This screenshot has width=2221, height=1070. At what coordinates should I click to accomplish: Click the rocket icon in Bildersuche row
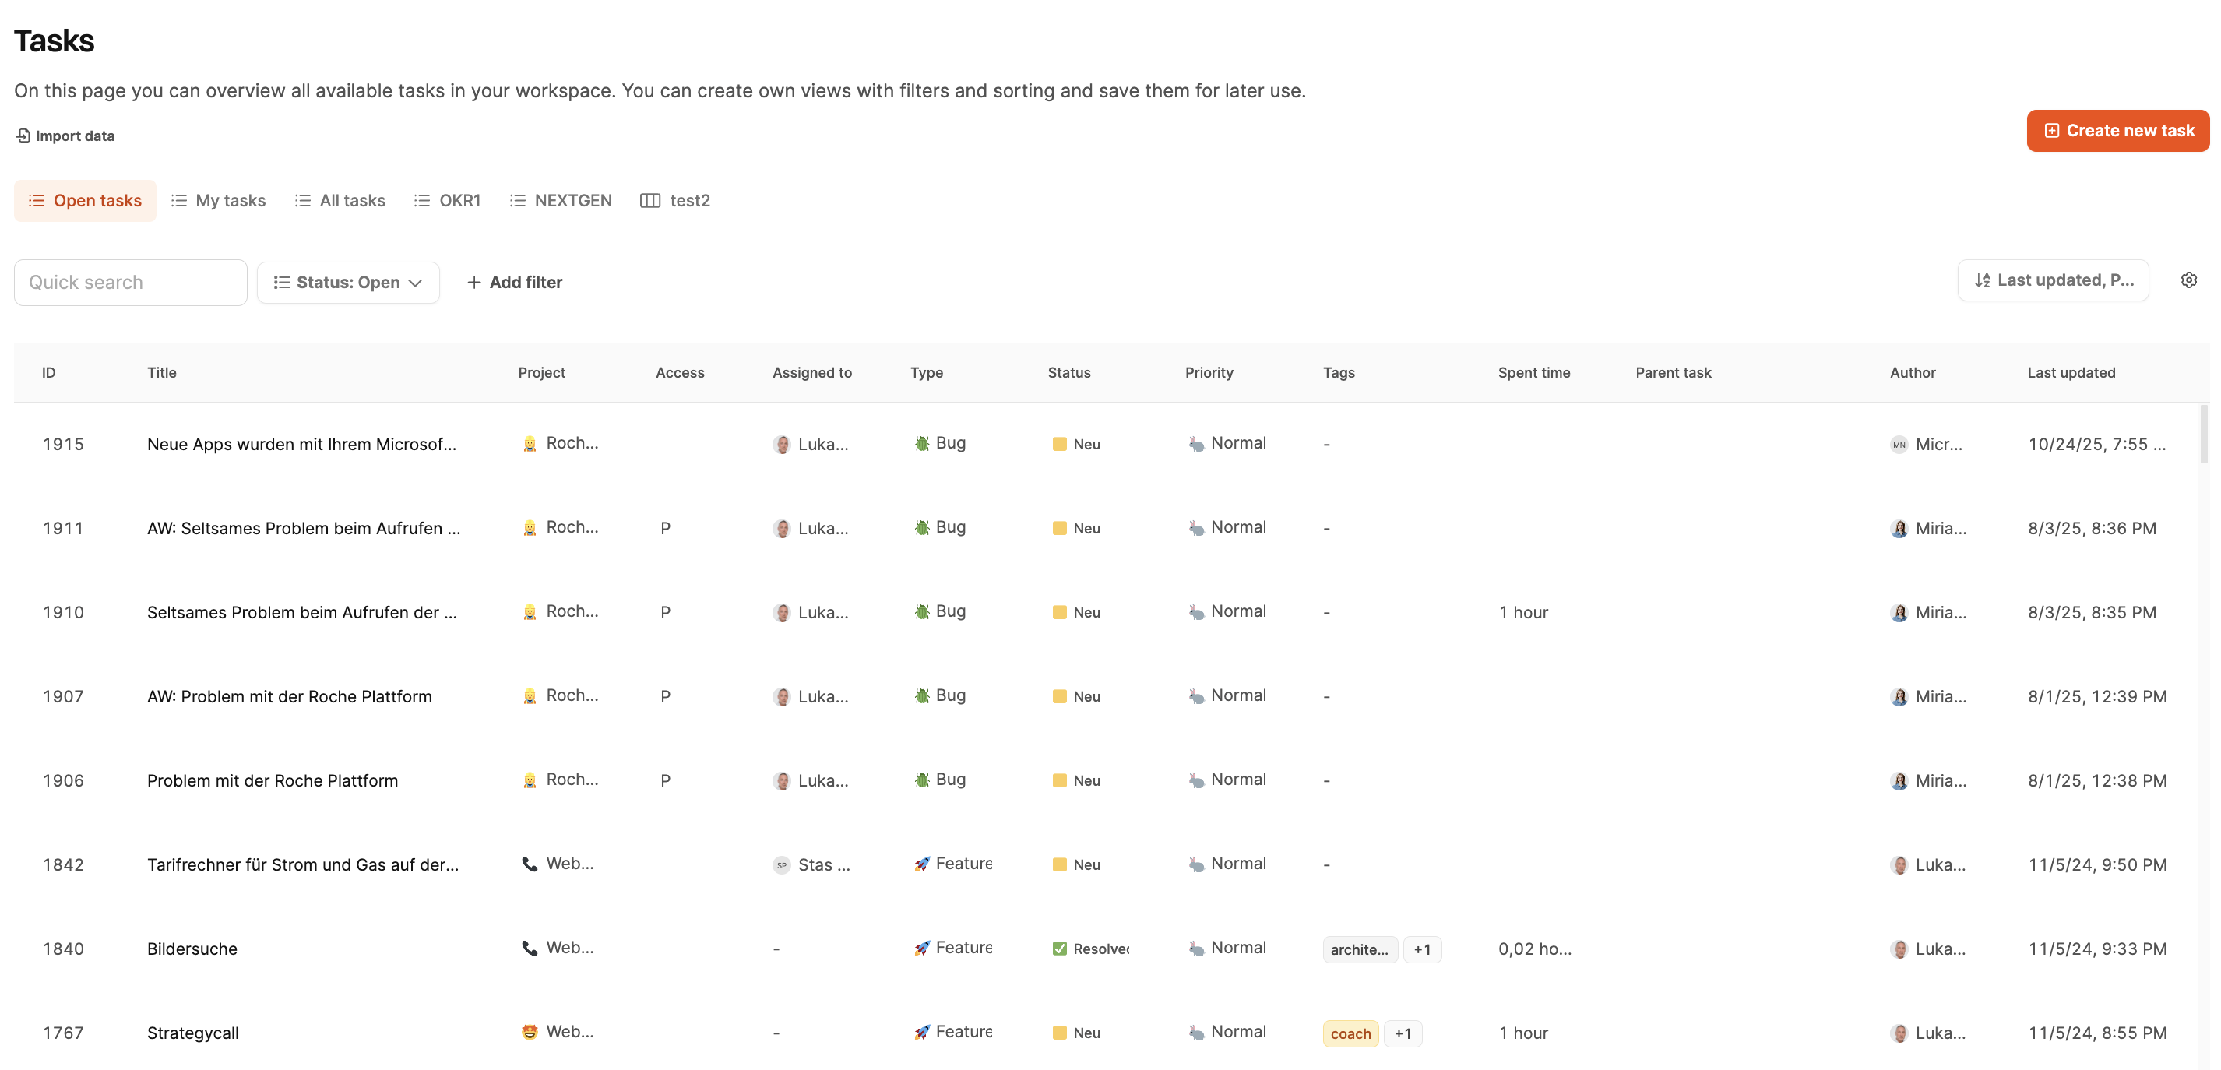(x=922, y=948)
